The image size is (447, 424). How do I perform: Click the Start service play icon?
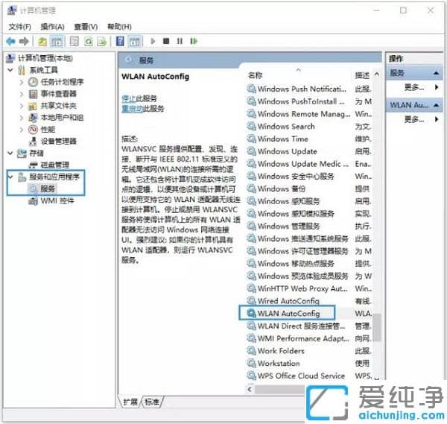click(x=153, y=41)
